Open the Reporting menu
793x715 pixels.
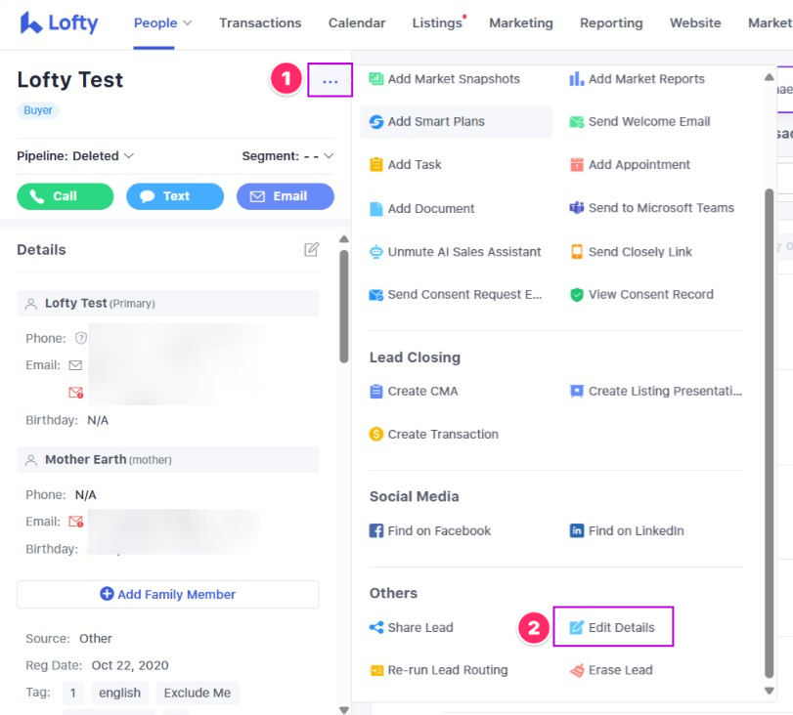coord(611,22)
